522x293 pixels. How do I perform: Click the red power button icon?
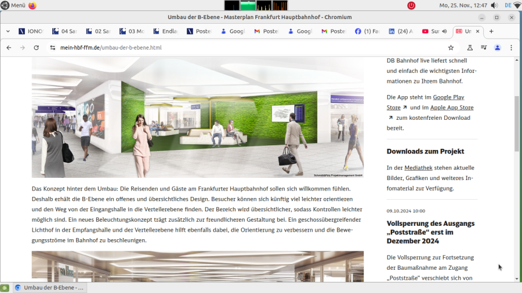click(411, 5)
